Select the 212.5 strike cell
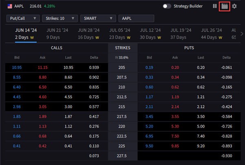The image size is (245, 165). (122, 97)
